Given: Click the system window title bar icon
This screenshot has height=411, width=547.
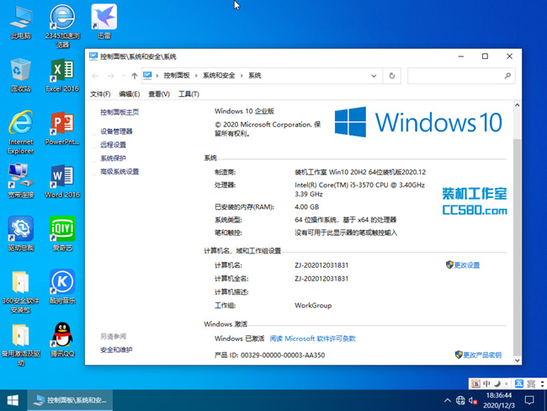Looking at the screenshot, I should coord(93,56).
